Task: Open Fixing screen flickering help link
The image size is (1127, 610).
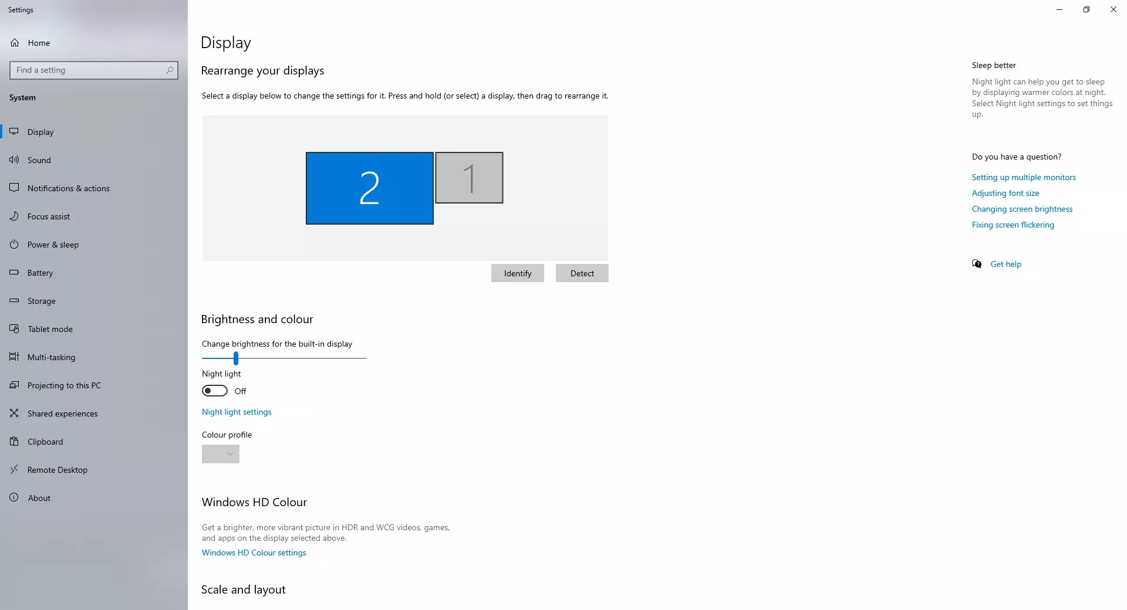Action: tap(1013, 225)
